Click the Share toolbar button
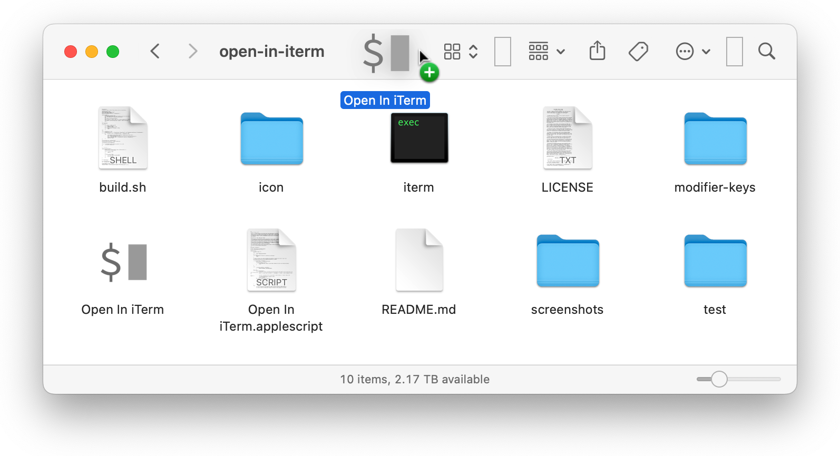840x456 pixels. pyautogui.click(x=597, y=51)
